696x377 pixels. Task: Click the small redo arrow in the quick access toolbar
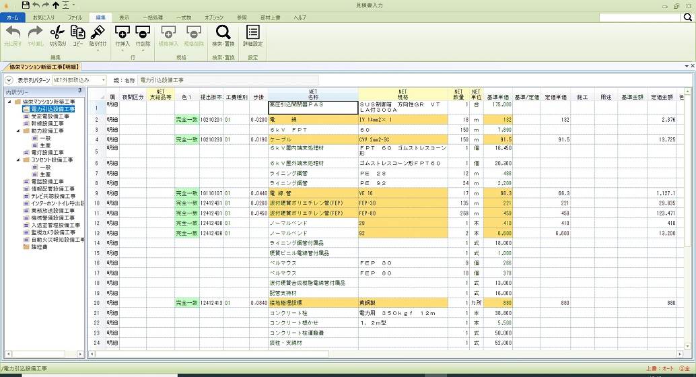45,5
